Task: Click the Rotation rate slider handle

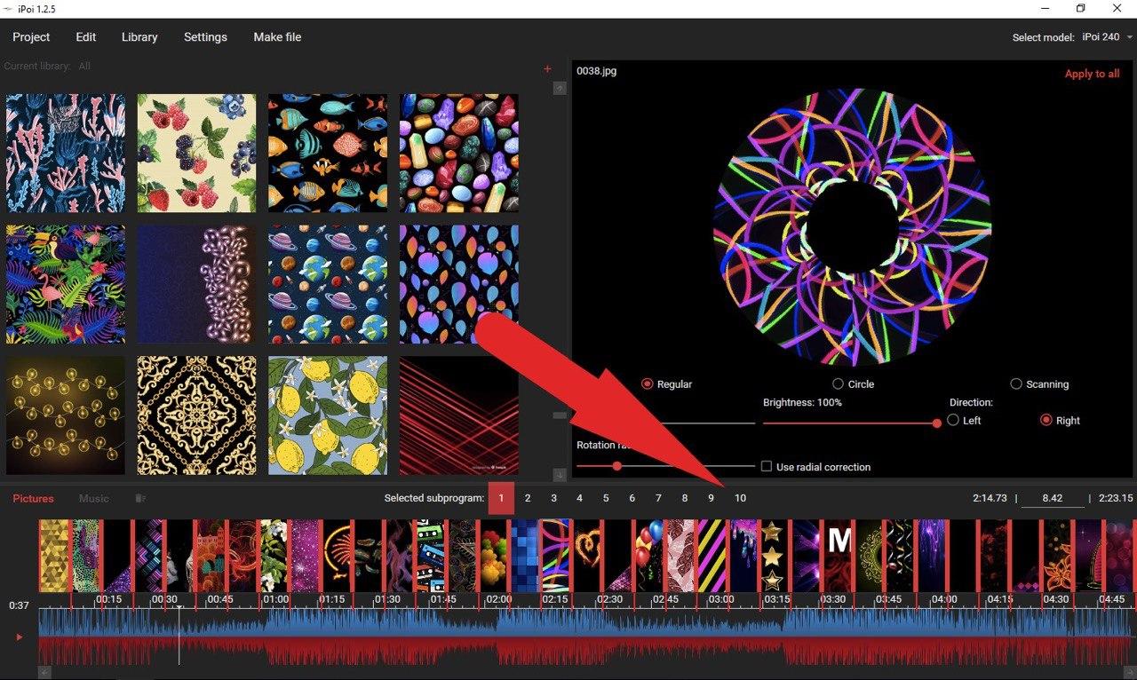Action: 616,466
